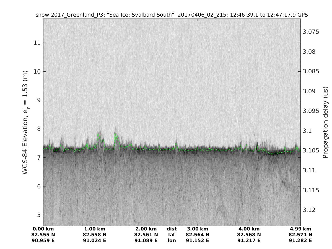Click the elevation tick label 9
The height and width of the screenshot is (249, 332).
37,100
